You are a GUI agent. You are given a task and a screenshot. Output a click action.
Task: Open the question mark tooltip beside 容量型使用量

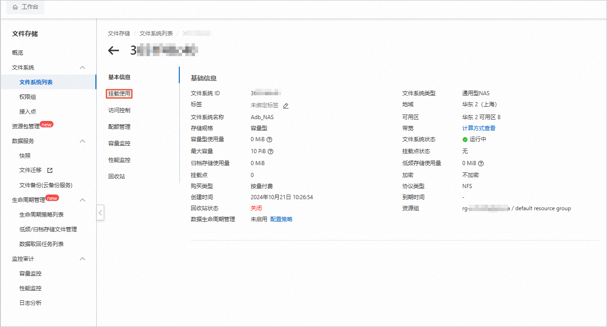click(270, 139)
